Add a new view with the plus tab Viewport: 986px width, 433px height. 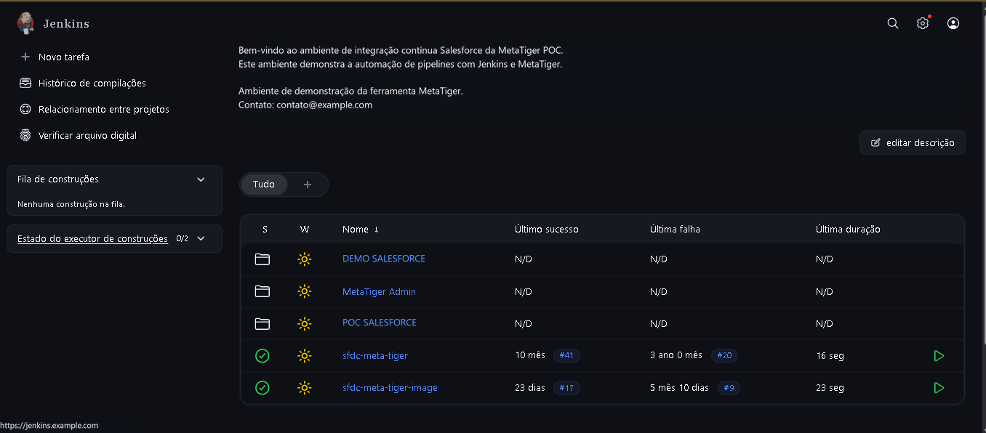coord(308,185)
